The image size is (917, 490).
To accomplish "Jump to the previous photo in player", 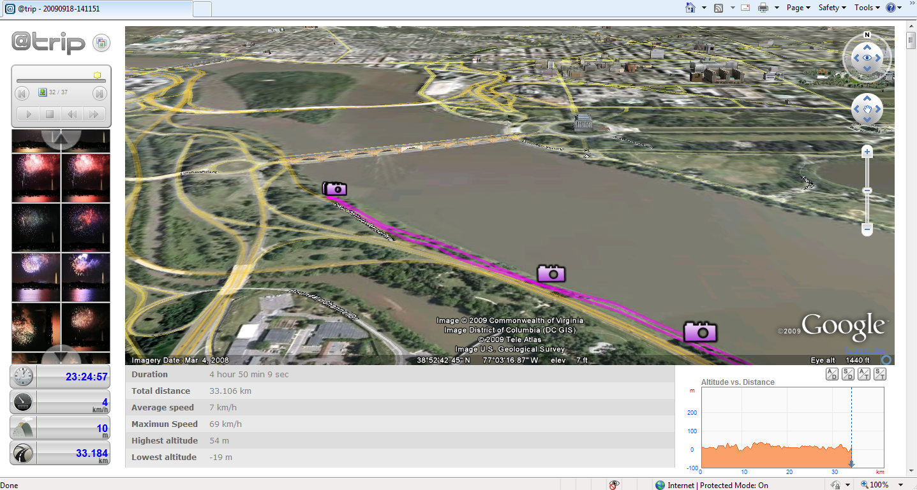I will 22,94.
